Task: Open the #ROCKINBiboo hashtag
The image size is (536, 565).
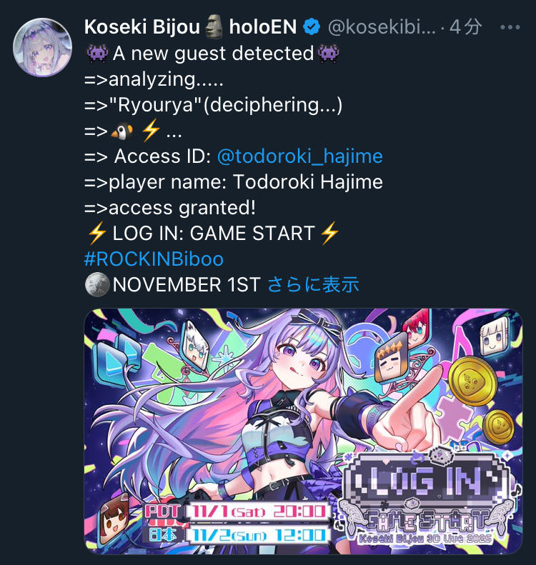Action: [x=154, y=259]
